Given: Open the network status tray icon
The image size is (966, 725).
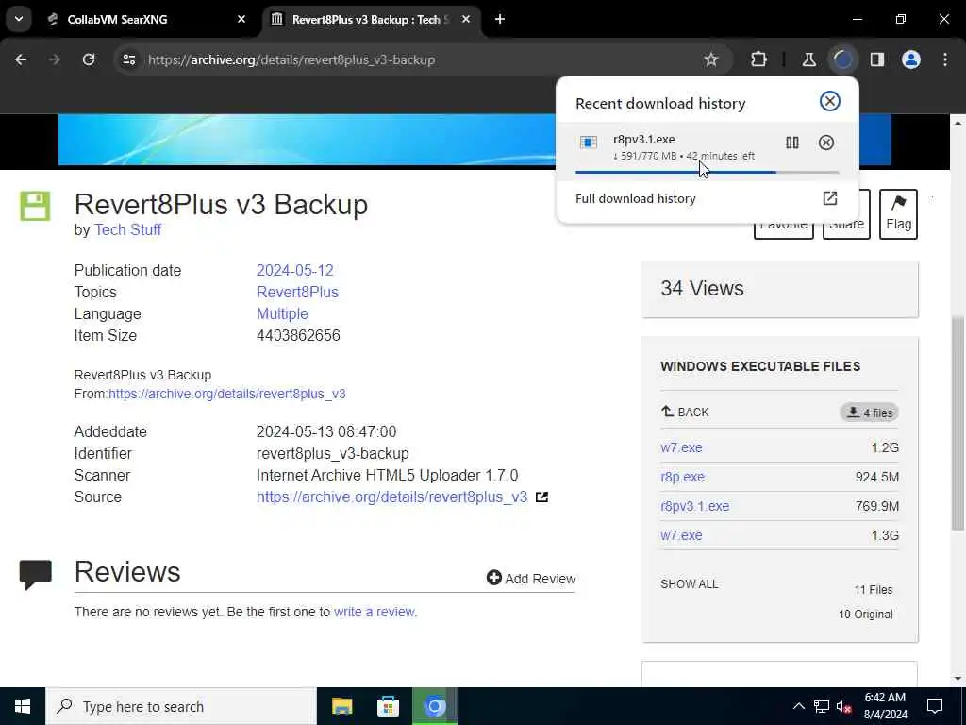Looking at the screenshot, I should 822,706.
